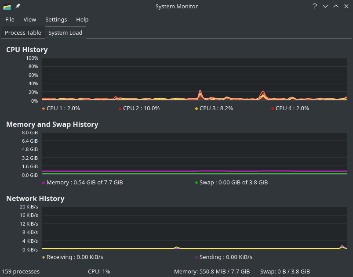Open the View menu
This screenshot has height=277, width=353.
(x=30, y=19)
